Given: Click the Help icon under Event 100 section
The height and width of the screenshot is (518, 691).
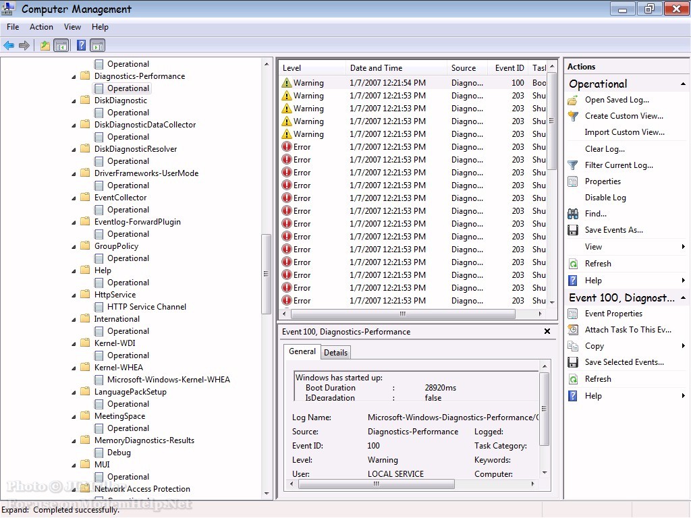Looking at the screenshot, I should click(573, 396).
